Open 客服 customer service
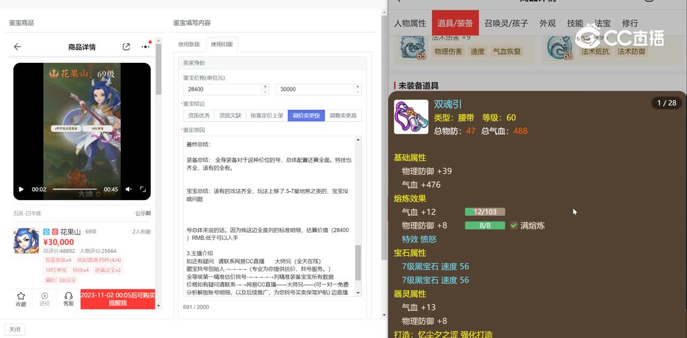The height and width of the screenshot is (338, 687). [68, 299]
